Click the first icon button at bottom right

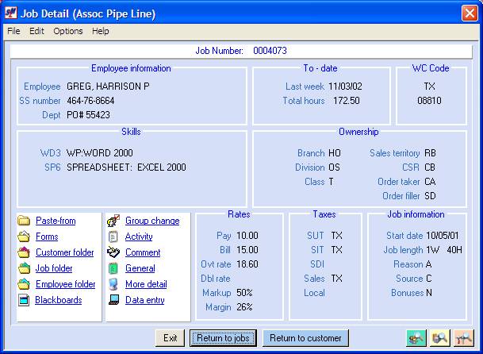(416, 338)
